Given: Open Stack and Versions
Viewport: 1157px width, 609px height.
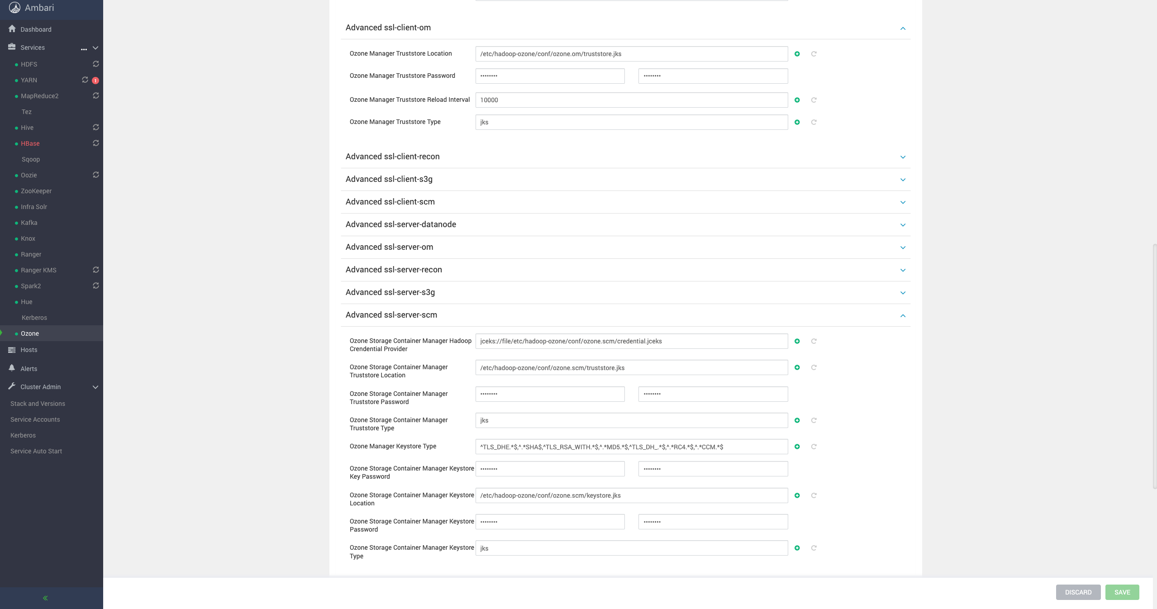Looking at the screenshot, I should pyautogui.click(x=38, y=404).
